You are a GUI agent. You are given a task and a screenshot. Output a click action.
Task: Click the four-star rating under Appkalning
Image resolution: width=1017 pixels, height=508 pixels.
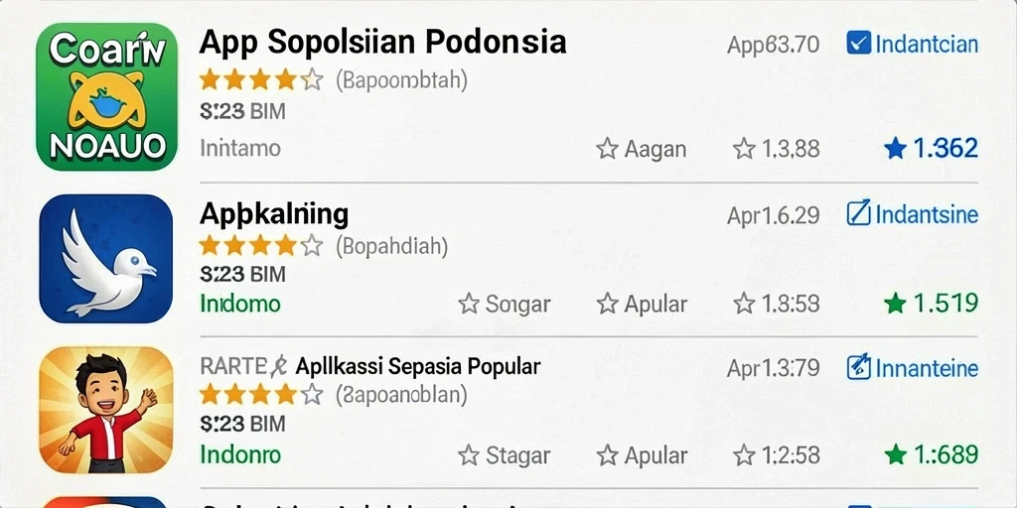261,246
